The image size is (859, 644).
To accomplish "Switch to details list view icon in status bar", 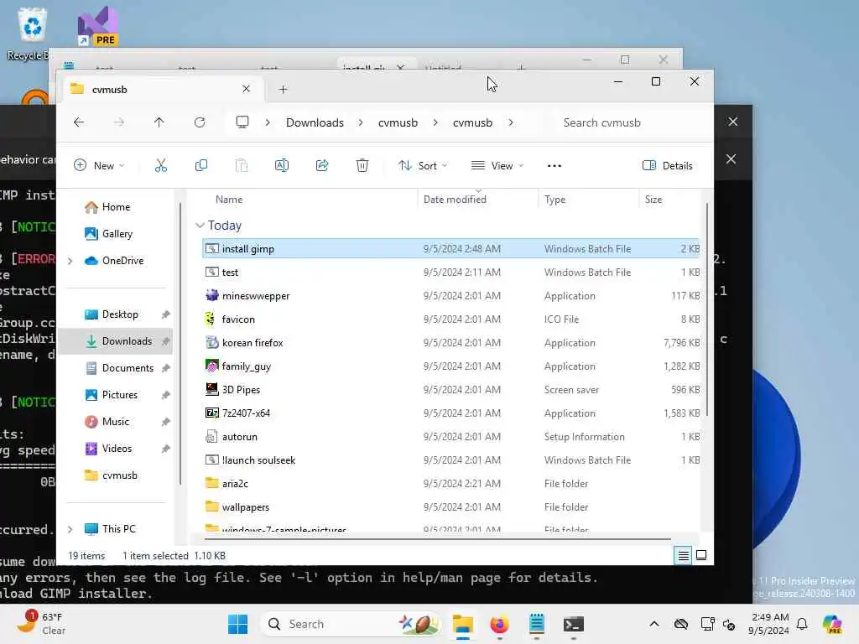I will click(x=683, y=556).
